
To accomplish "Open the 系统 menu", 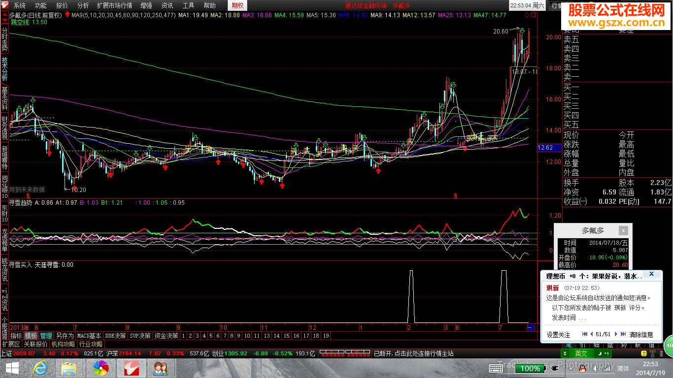I will point(20,5).
